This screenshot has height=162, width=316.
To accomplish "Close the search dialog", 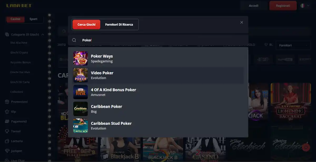I will click(241, 23).
